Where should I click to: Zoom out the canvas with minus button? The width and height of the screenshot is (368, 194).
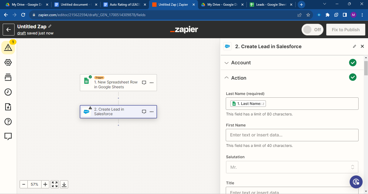pyautogui.click(x=24, y=184)
